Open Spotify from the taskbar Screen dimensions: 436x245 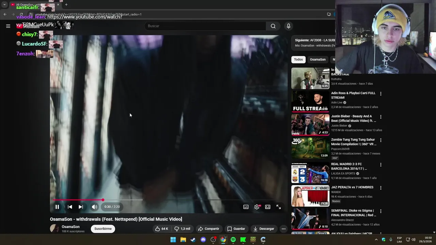click(233, 240)
